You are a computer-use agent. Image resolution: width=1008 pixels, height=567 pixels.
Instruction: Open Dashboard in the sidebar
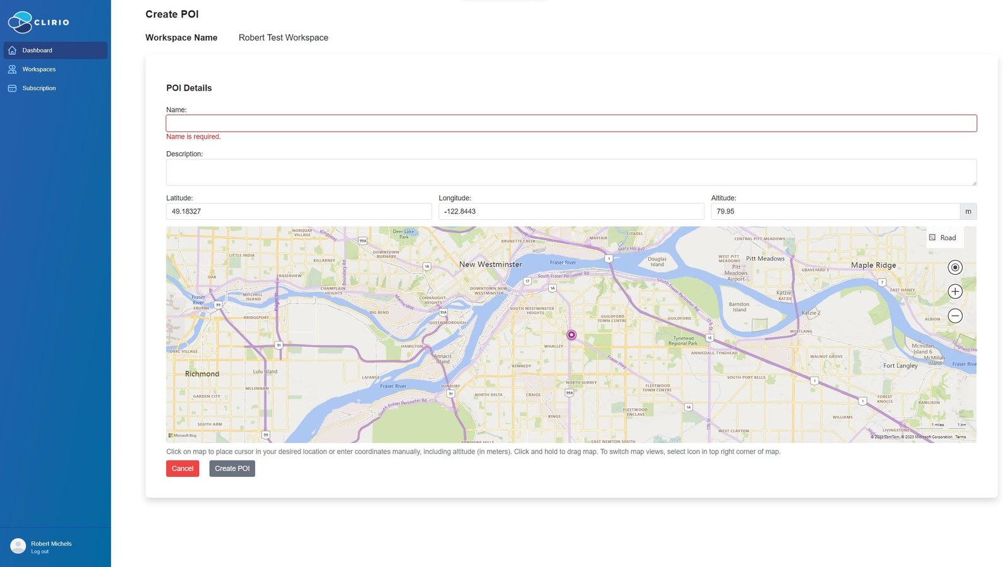tap(55, 50)
